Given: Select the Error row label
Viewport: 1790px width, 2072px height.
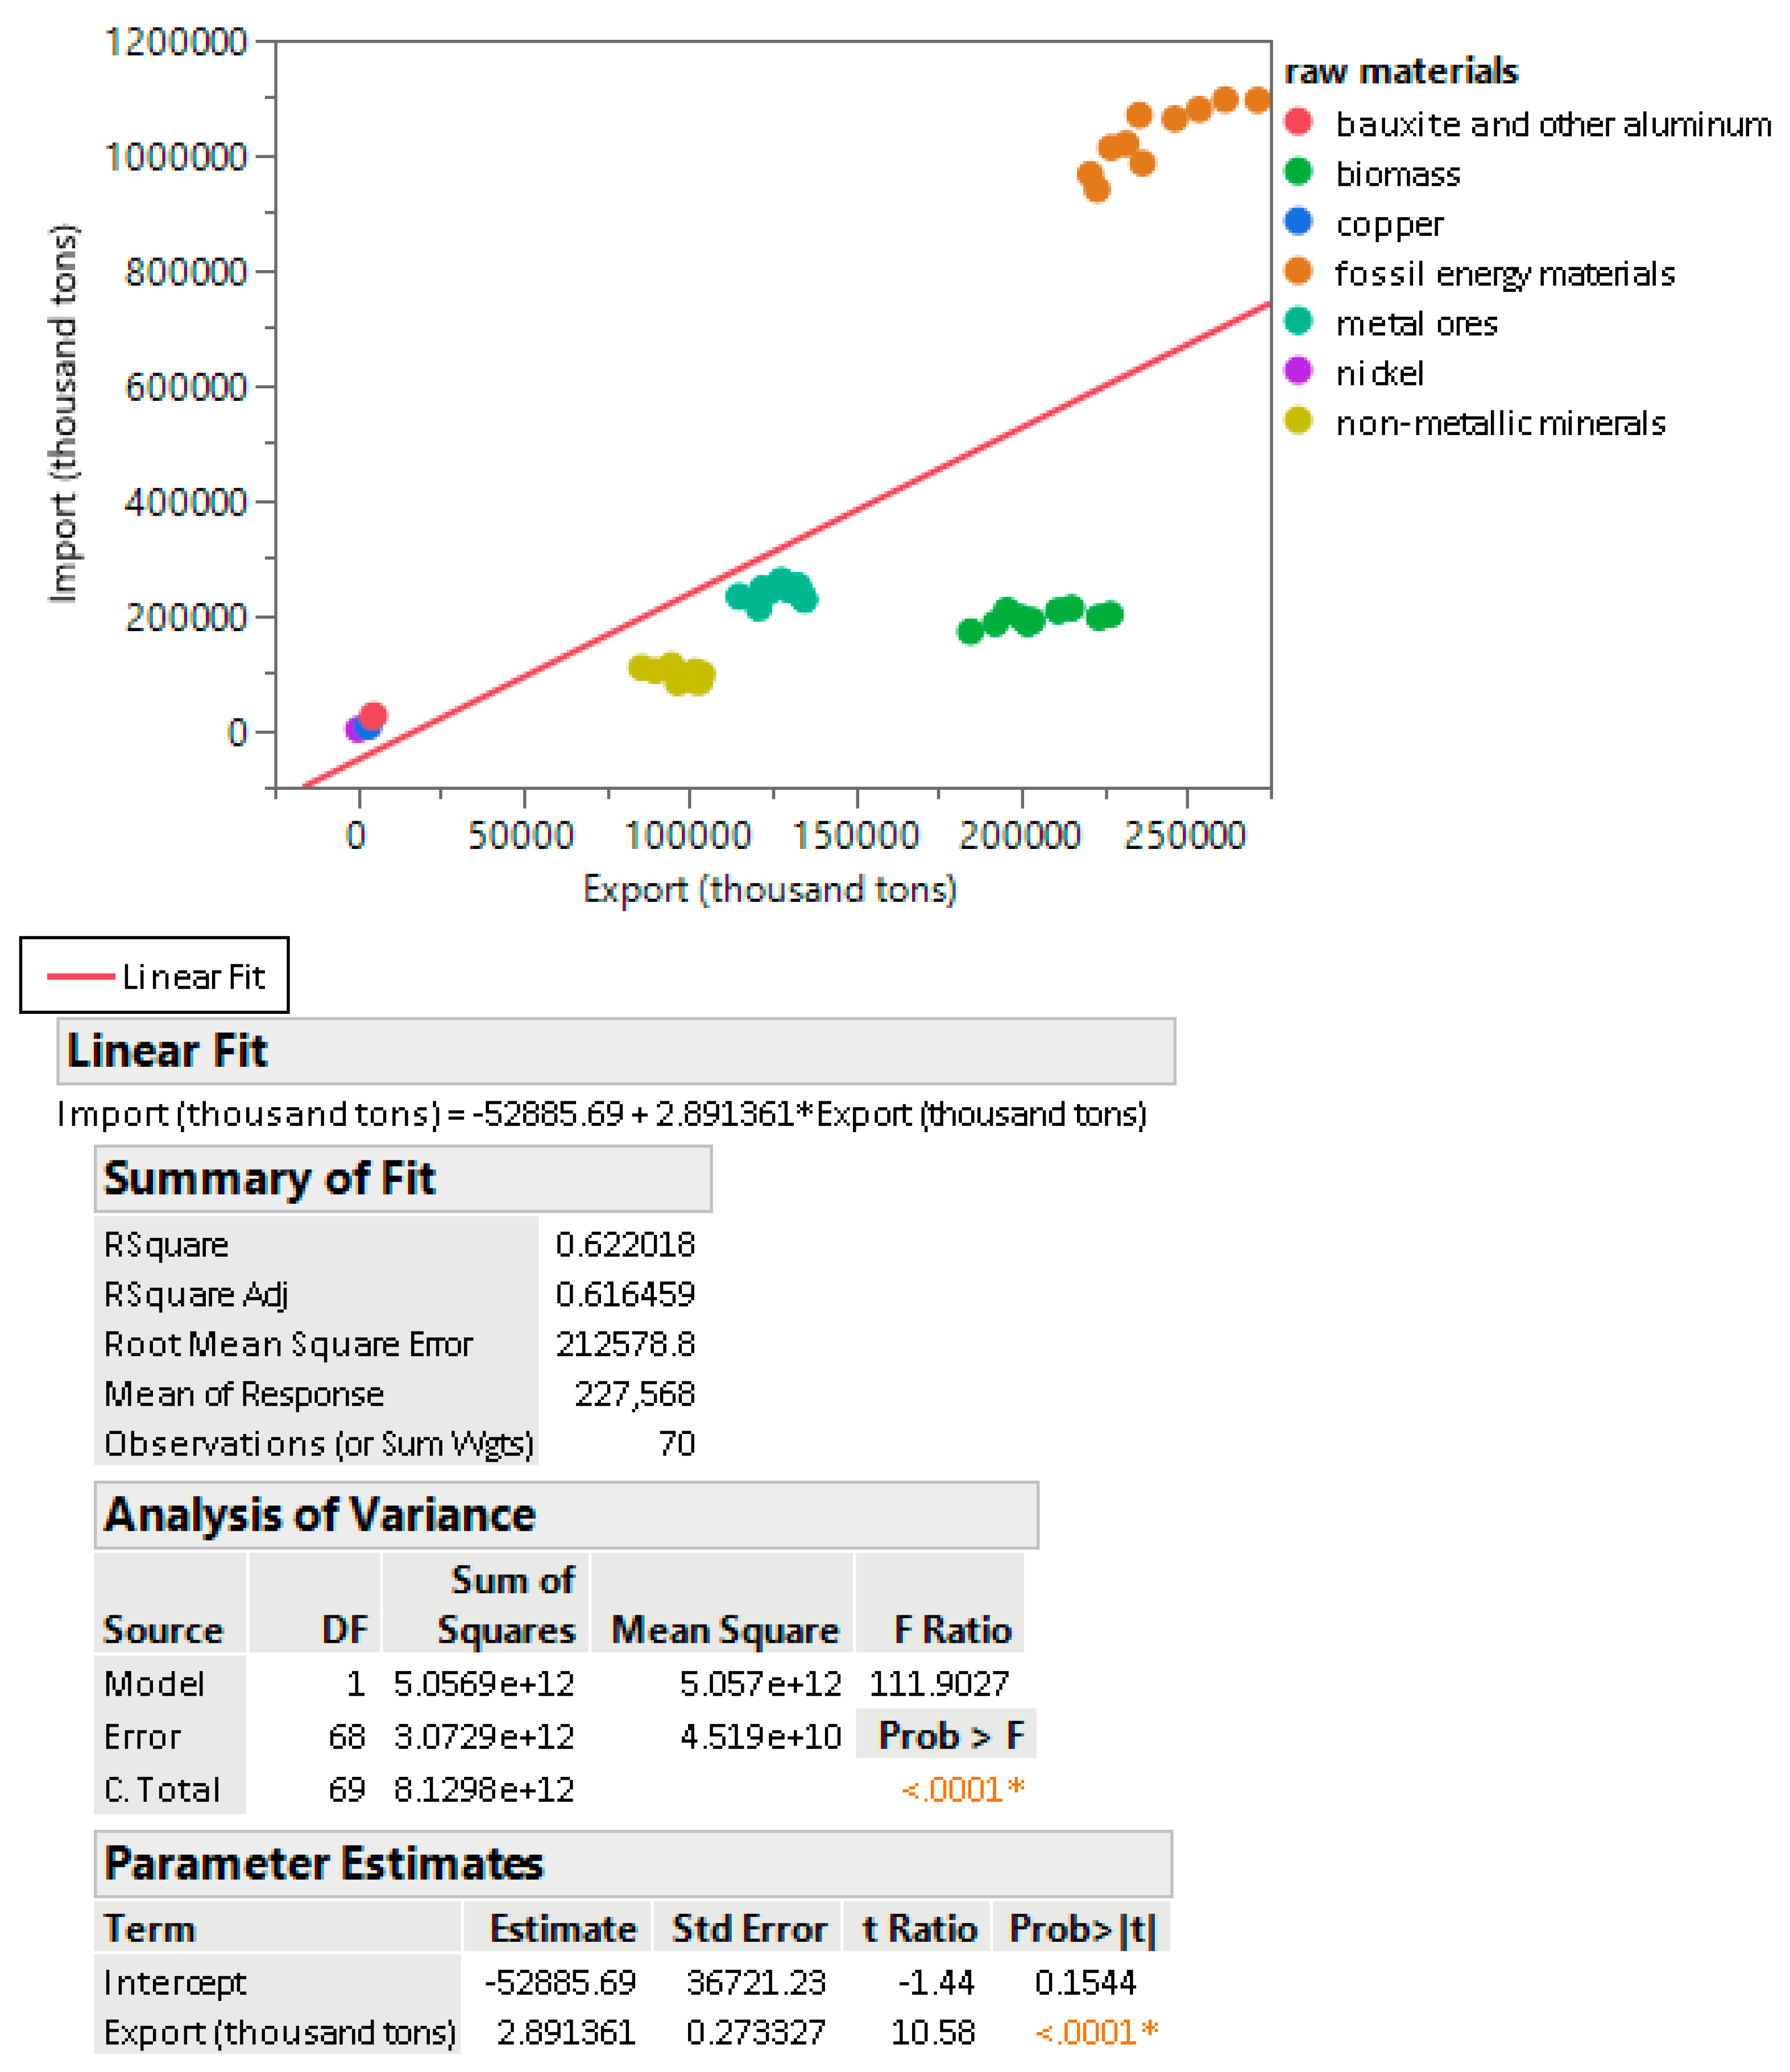Looking at the screenshot, I should (x=142, y=1738).
